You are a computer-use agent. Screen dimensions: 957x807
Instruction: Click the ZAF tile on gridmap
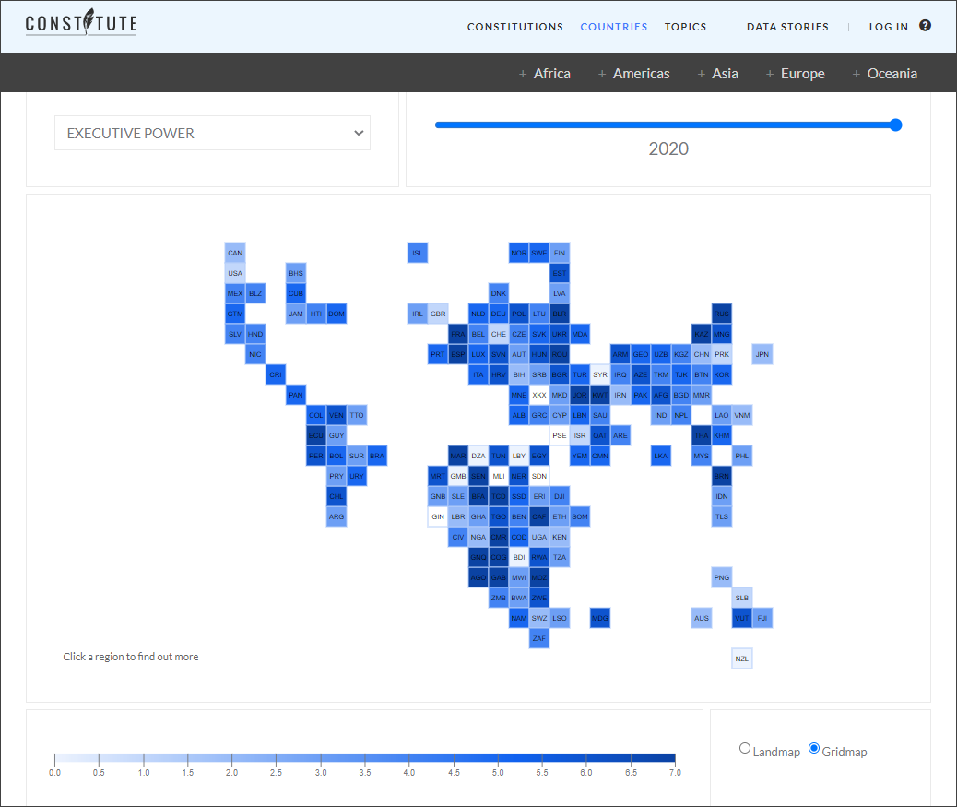coord(539,638)
